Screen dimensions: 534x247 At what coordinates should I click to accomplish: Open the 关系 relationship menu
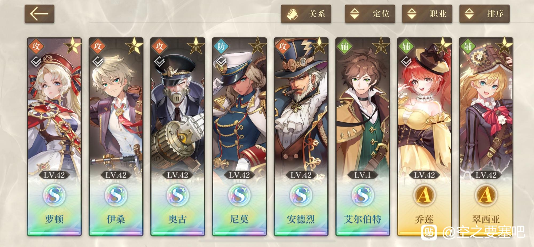pos(306,14)
